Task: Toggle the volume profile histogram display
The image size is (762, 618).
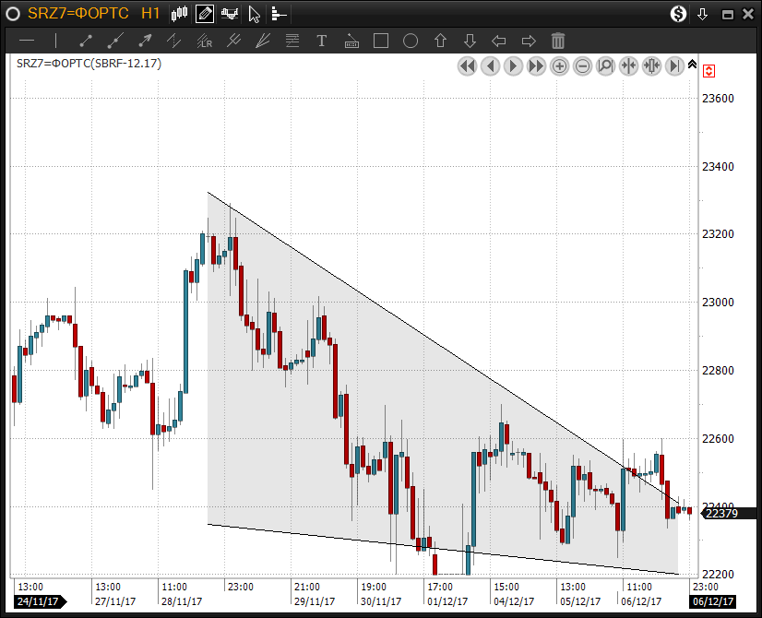Action: pos(279,14)
